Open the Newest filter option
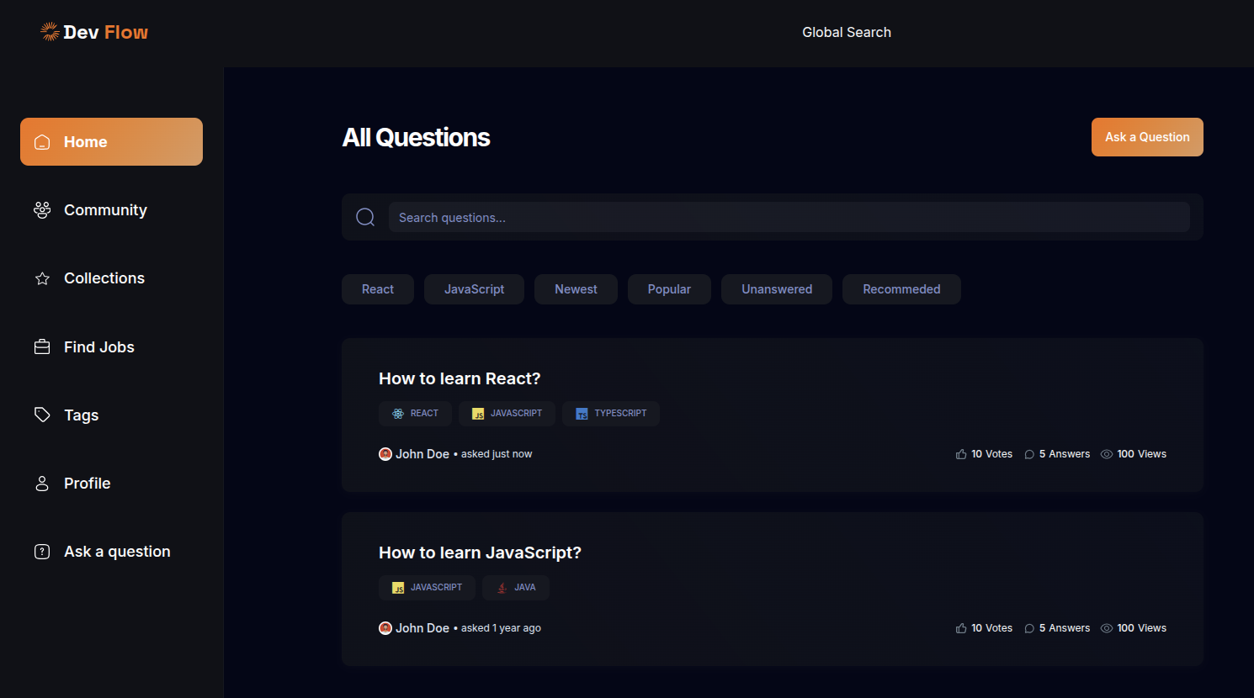1254x698 pixels. tap(576, 288)
